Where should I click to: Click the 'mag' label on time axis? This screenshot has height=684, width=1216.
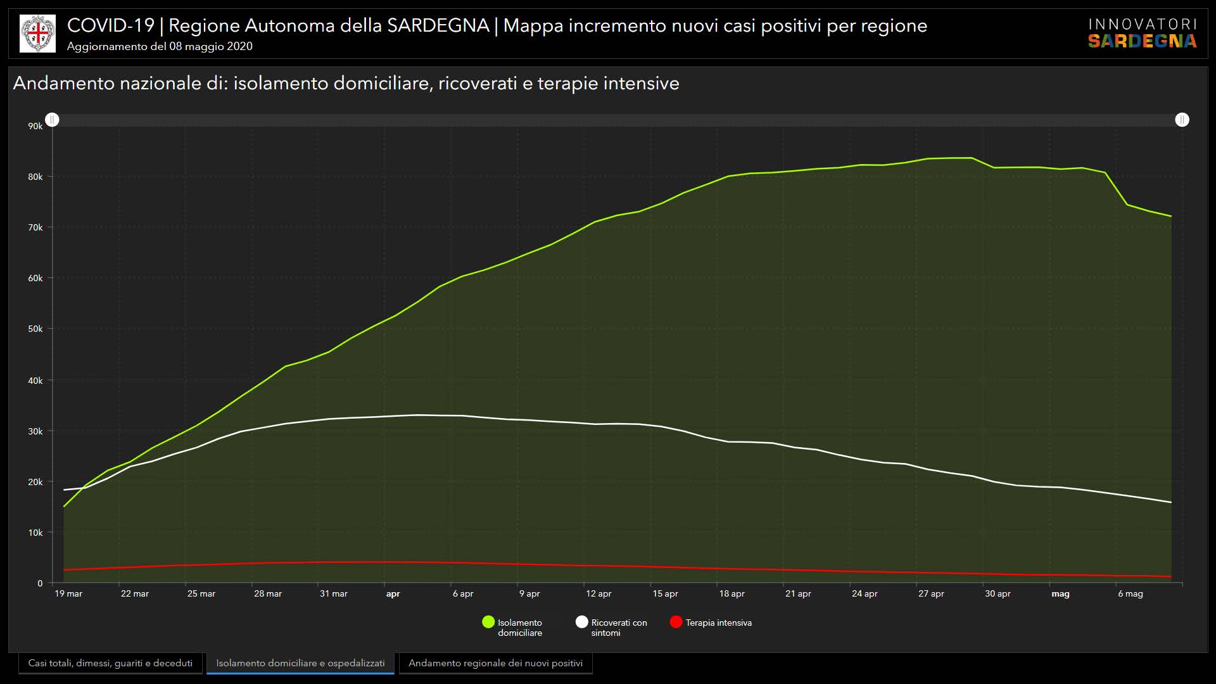coord(1060,594)
